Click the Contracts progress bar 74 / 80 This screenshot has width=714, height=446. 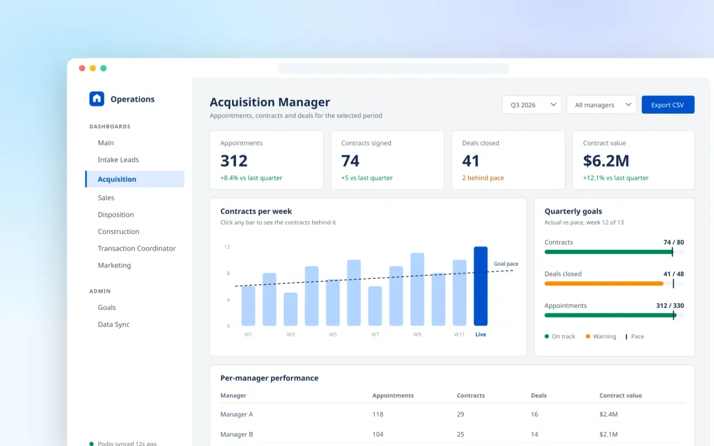614,252
